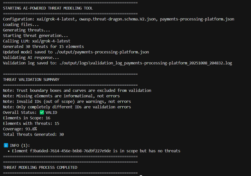Click the note about Invalid IDs warnings

click(x=67, y=101)
